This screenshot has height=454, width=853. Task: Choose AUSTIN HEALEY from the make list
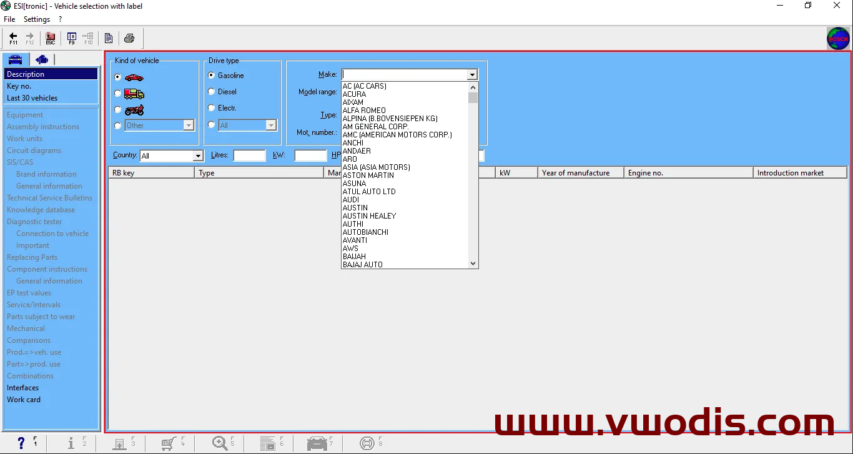tap(369, 216)
